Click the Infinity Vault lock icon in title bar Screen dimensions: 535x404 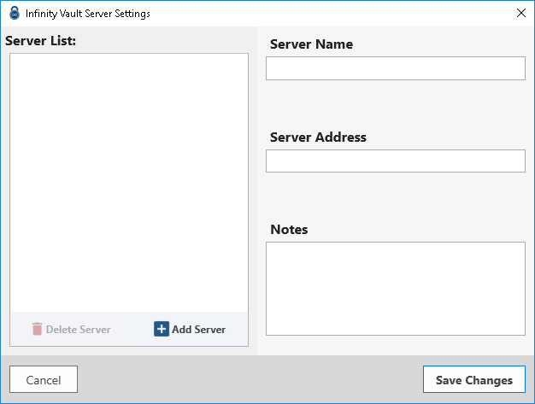coord(14,13)
